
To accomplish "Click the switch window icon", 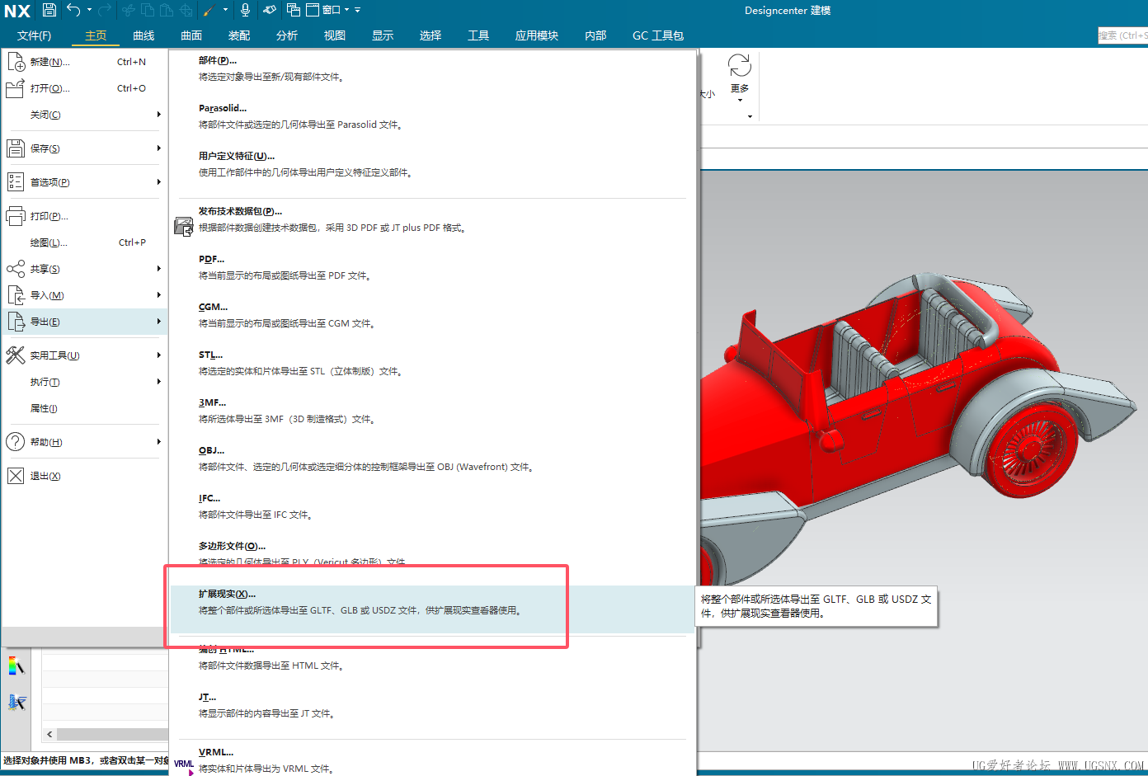I will 293,10.
